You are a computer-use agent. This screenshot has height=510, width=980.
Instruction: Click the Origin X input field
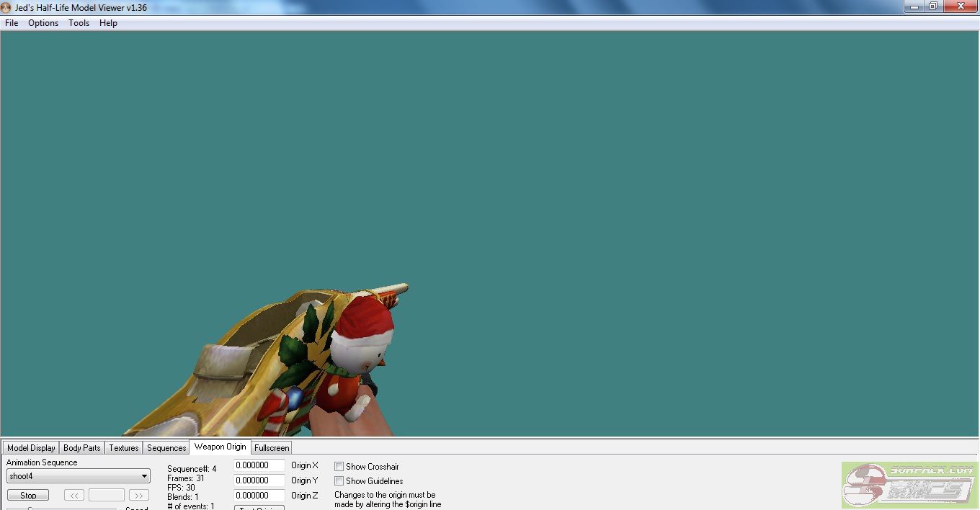(259, 466)
